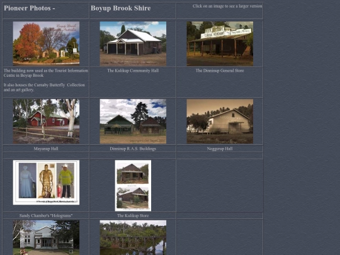
Task: Click The Kulikup Store caption
Action: [x=133, y=215]
